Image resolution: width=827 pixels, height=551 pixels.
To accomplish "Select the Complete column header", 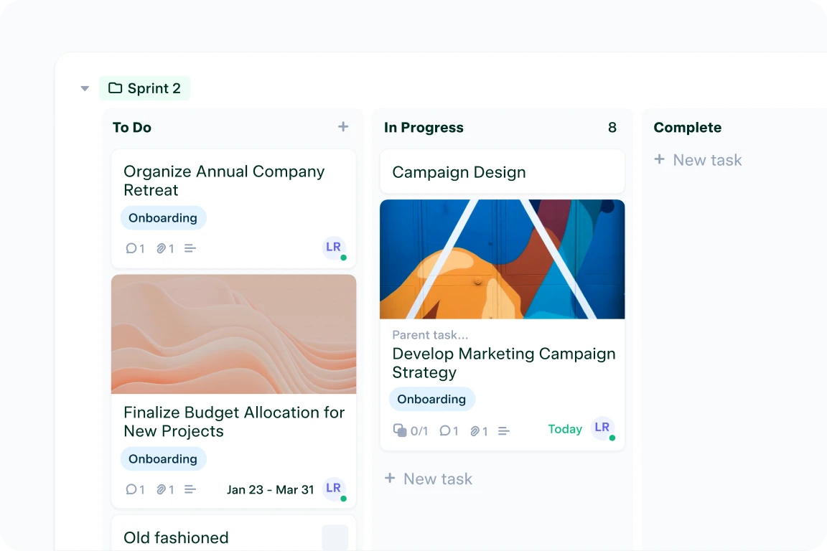I will pyautogui.click(x=687, y=128).
